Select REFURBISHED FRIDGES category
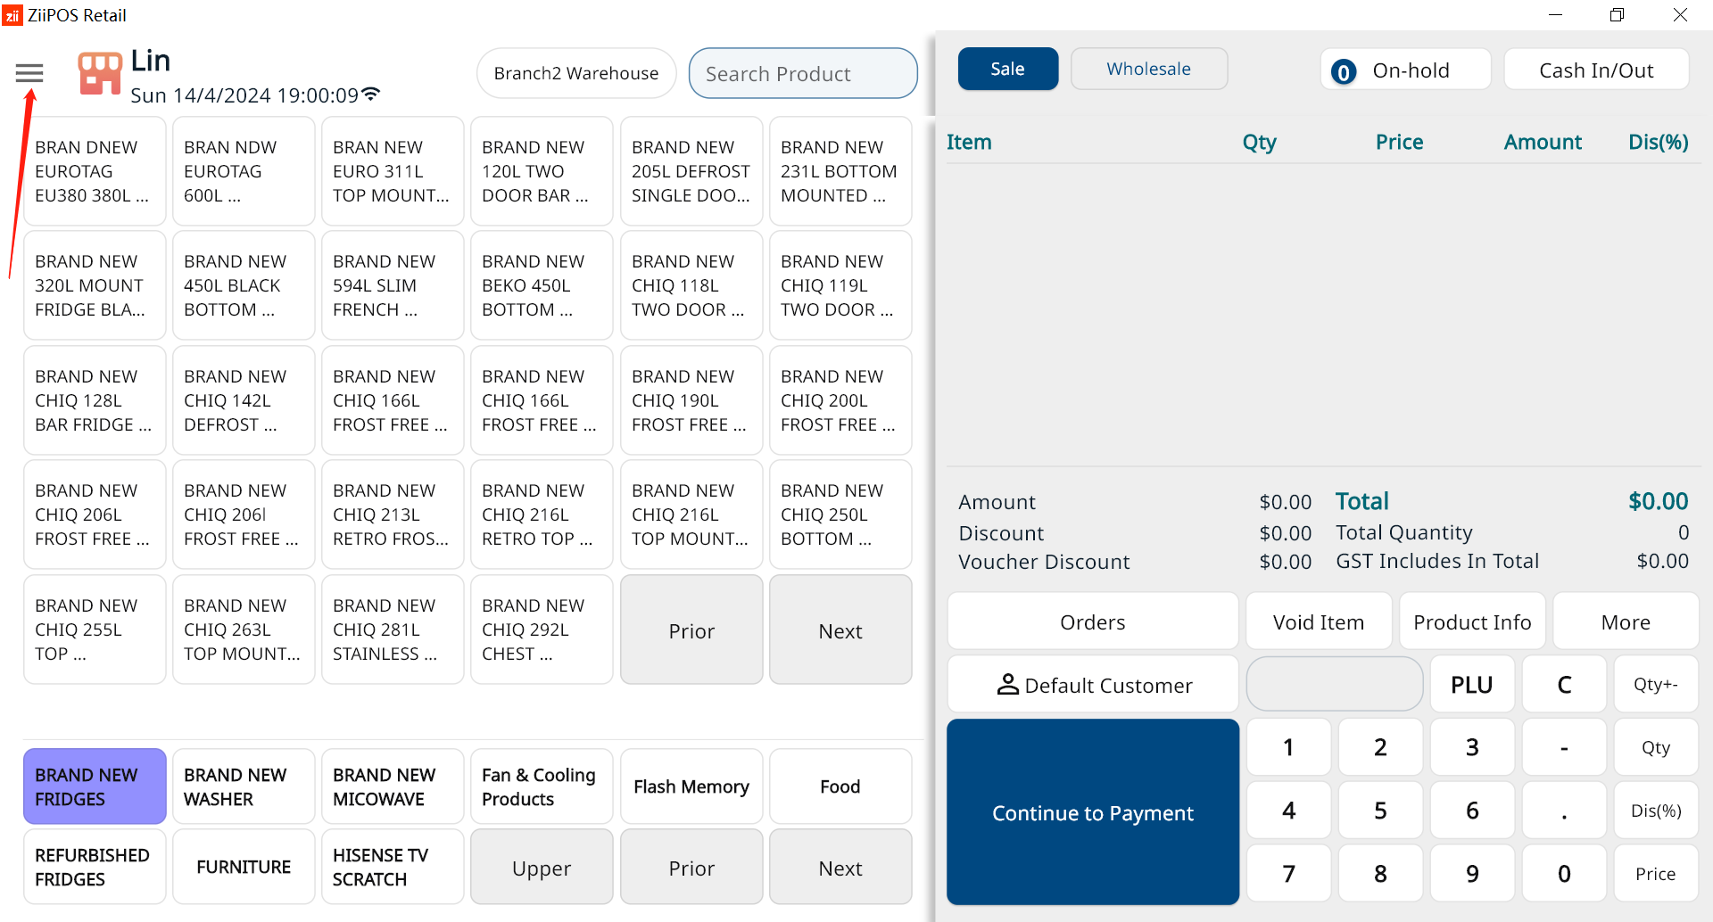This screenshot has height=922, width=1713. [95, 867]
